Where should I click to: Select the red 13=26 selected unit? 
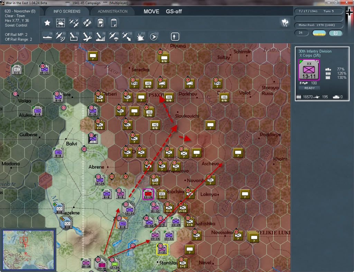(x=148, y=194)
